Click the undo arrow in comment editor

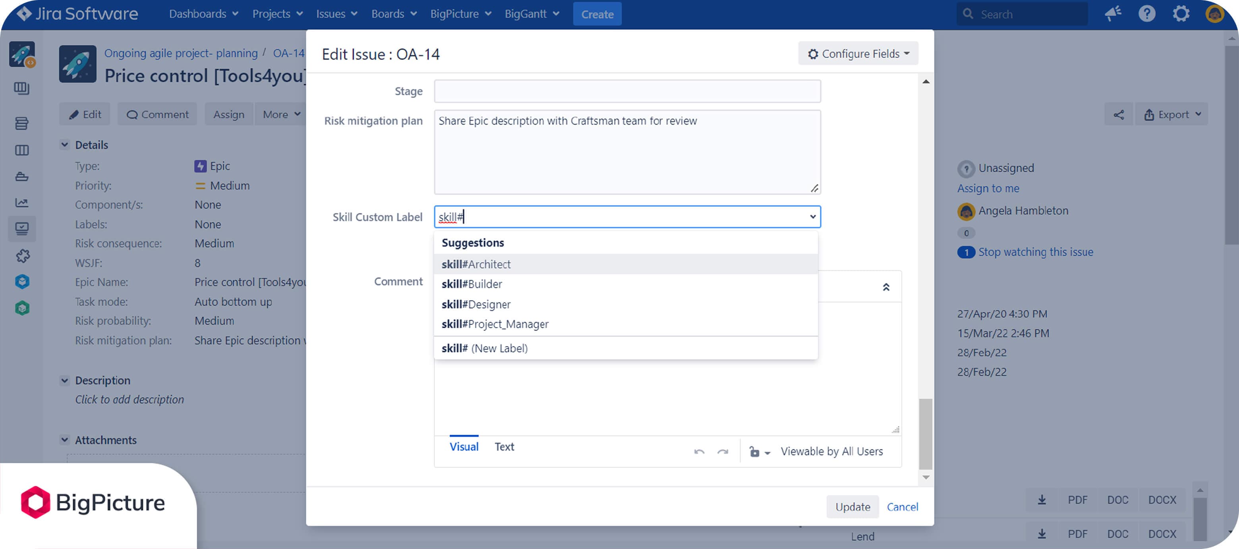(x=699, y=451)
